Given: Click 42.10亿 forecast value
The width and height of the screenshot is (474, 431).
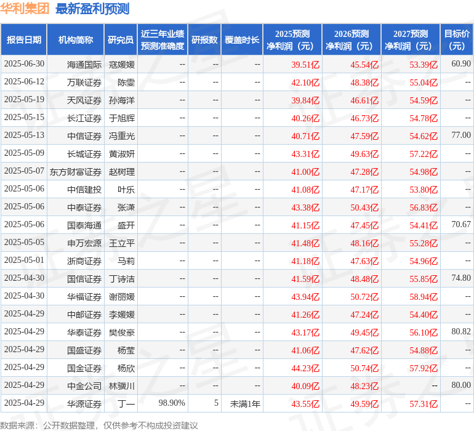Looking at the screenshot, I should 305,83.
